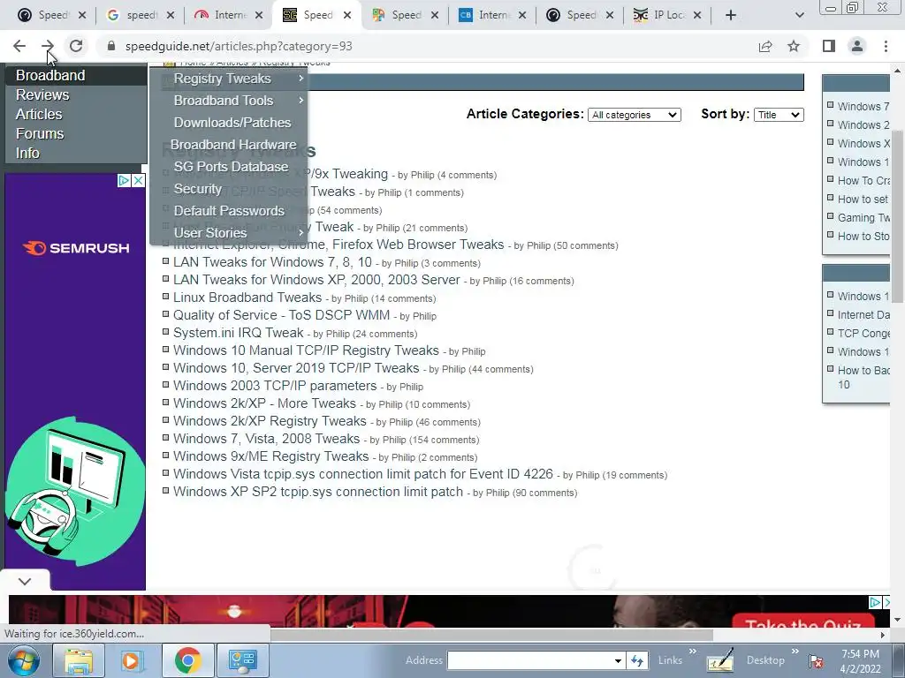Image resolution: width=905 pixels, height=678 pixels.
Task: Open Windows 2003 TCP/IP parameters article
Action: [x=275, y=386]
